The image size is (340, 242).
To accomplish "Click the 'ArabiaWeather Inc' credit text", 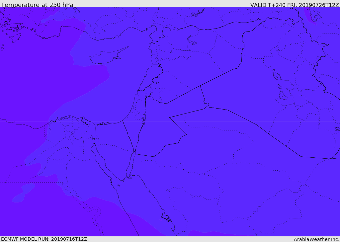I will click(x=316, y=239).
